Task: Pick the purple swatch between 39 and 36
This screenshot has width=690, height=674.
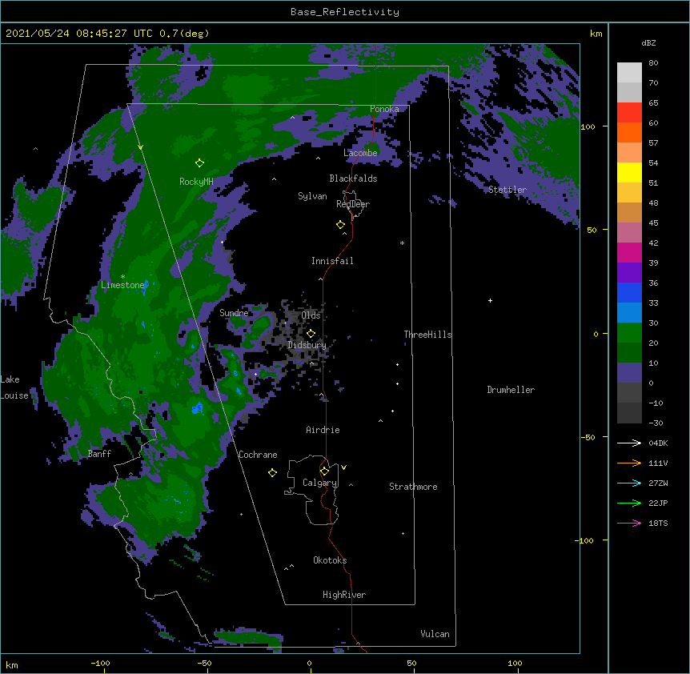Action: [629, 272]
